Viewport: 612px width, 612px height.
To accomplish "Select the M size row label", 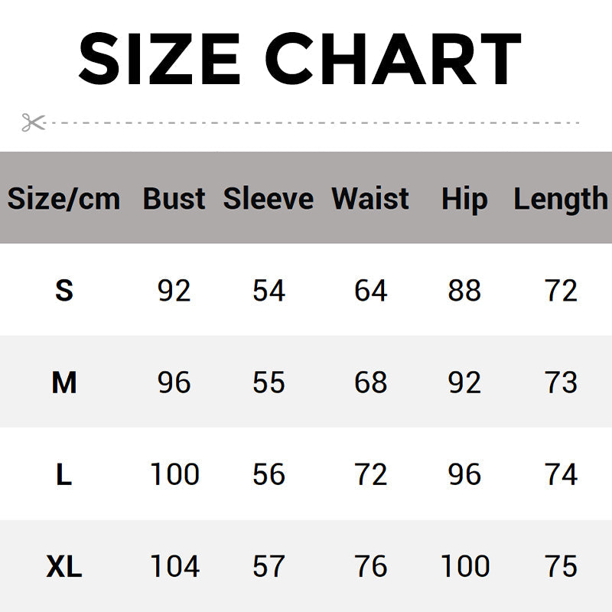I will point(64,382).
